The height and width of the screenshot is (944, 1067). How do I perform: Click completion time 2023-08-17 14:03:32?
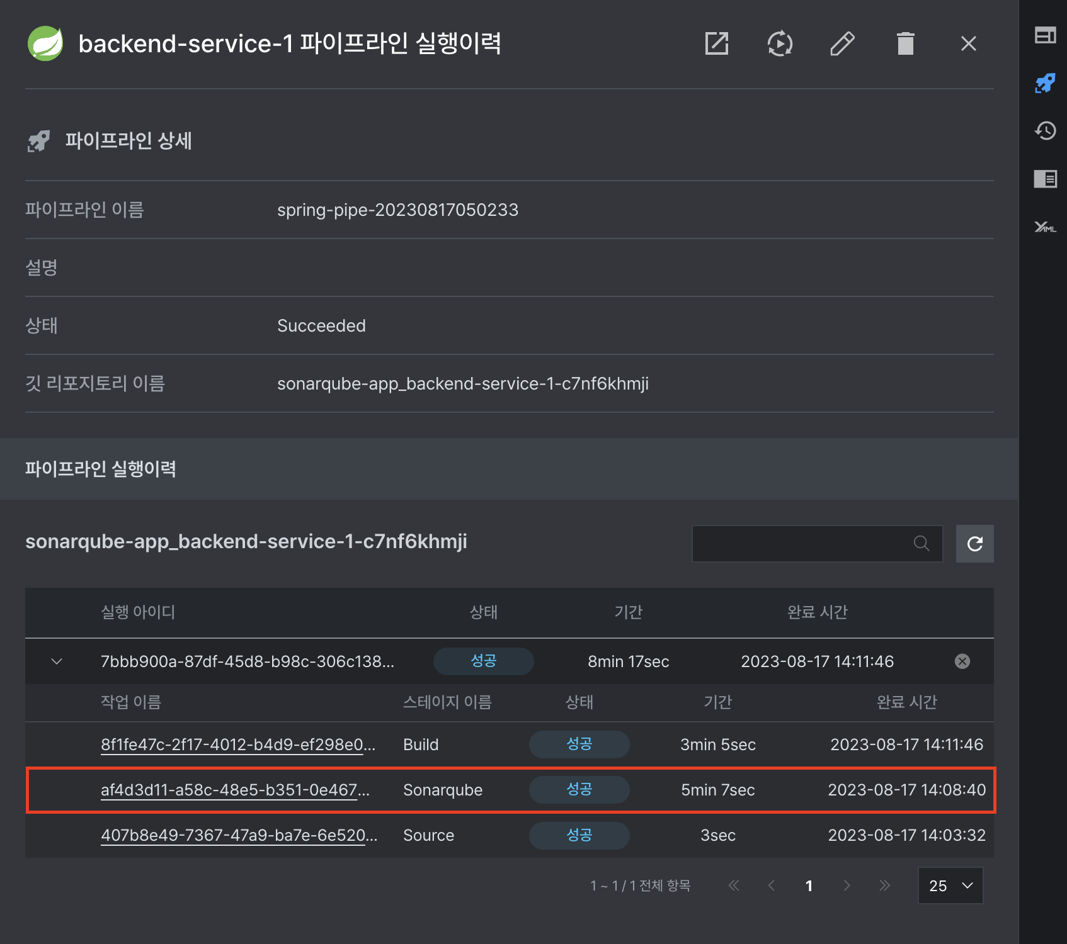[906, 835]
